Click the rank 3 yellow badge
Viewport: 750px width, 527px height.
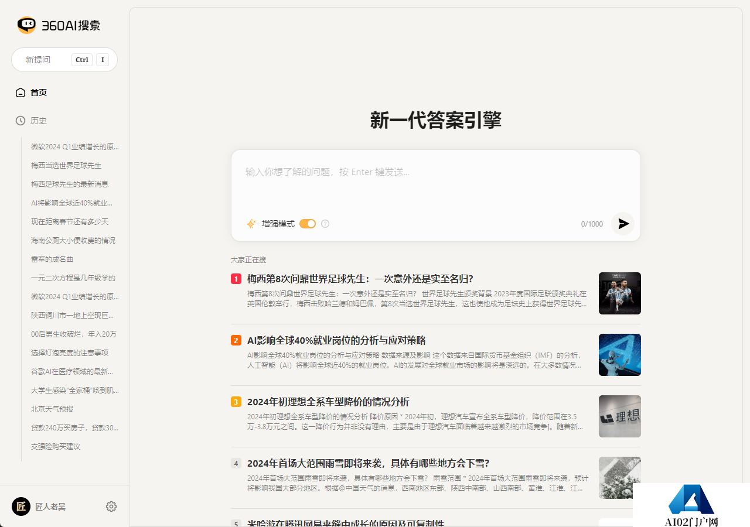(x=236, y=402)
